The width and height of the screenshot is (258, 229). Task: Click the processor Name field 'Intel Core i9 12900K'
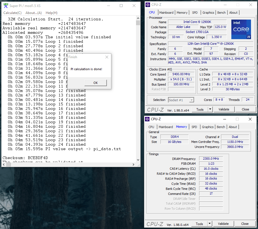[197, 22]
